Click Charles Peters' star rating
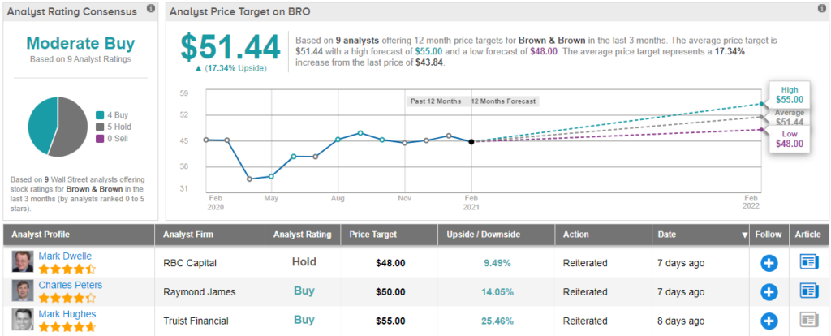The width and height of the screenshot is (831, 336). [67, 298]
